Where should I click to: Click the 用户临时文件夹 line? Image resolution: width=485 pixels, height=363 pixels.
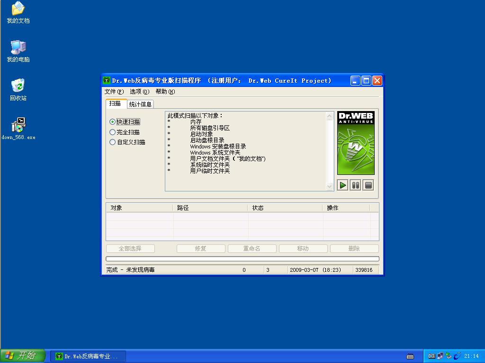[x=210, y=171]
